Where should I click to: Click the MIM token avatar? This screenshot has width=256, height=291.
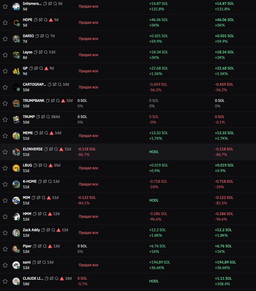[16, 200]
